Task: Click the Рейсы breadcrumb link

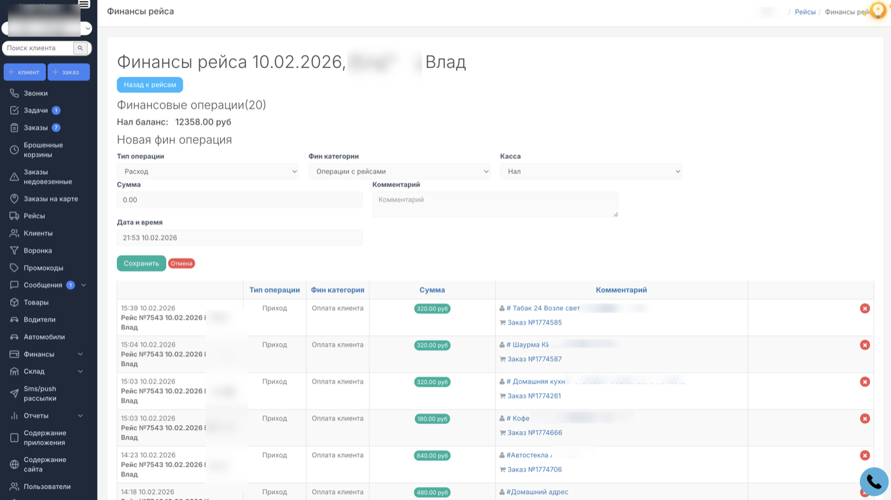Action: click(x=804, y=12)
